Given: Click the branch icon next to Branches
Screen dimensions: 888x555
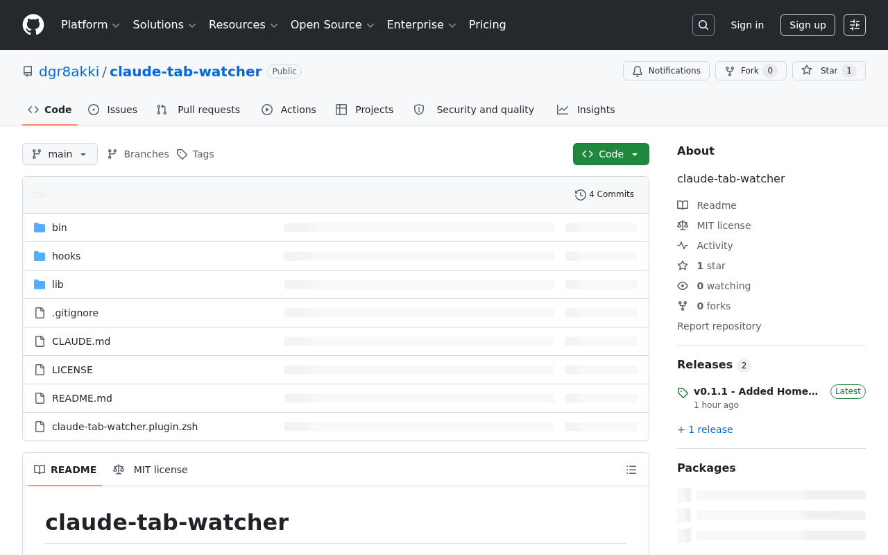Looking at the screenshot, I should pos(112,154).
